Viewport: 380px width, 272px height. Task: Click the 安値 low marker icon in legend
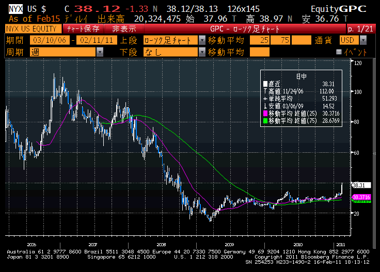(265, 106)
